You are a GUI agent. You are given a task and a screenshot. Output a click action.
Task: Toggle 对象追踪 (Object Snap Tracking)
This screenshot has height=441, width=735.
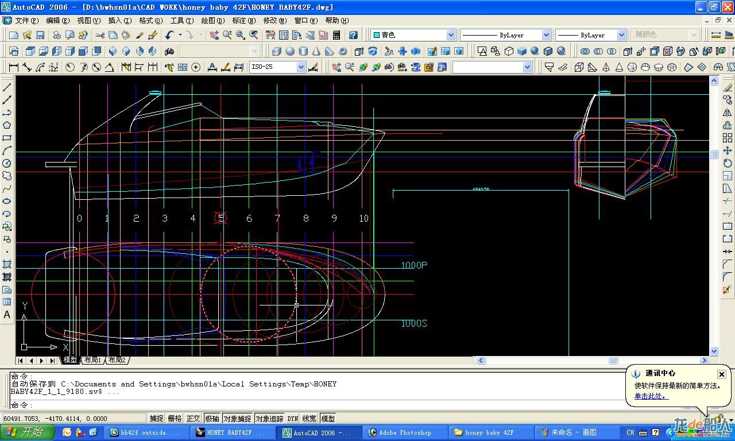pos(269,419)
